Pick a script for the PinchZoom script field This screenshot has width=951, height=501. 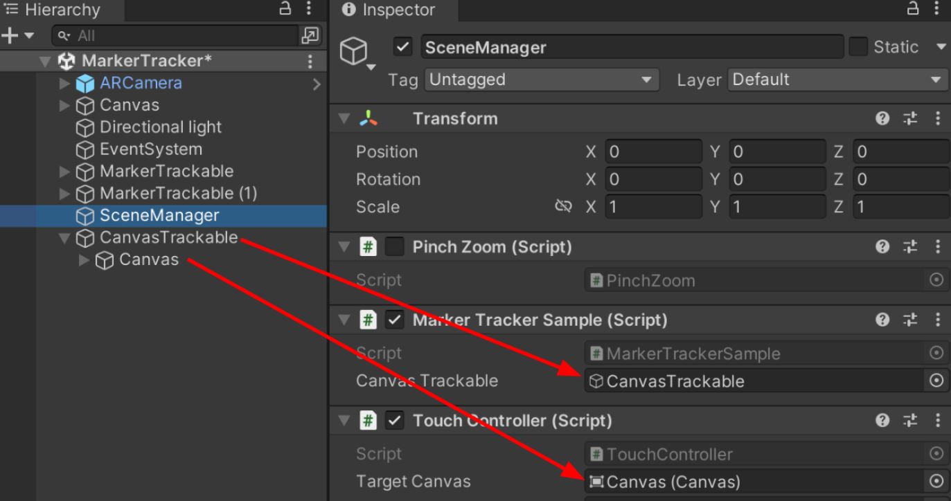pos(937,280)
